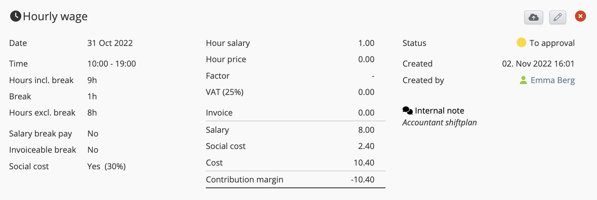Click the Hour salary value 1.00
The width and height of the screenshot is (597, 200).
[366, 43]
